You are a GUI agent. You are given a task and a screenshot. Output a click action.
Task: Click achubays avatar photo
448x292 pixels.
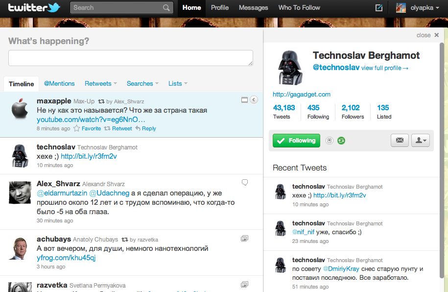coord(20,248)
